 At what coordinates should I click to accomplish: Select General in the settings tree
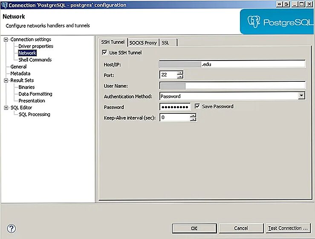tap(18, 67)
